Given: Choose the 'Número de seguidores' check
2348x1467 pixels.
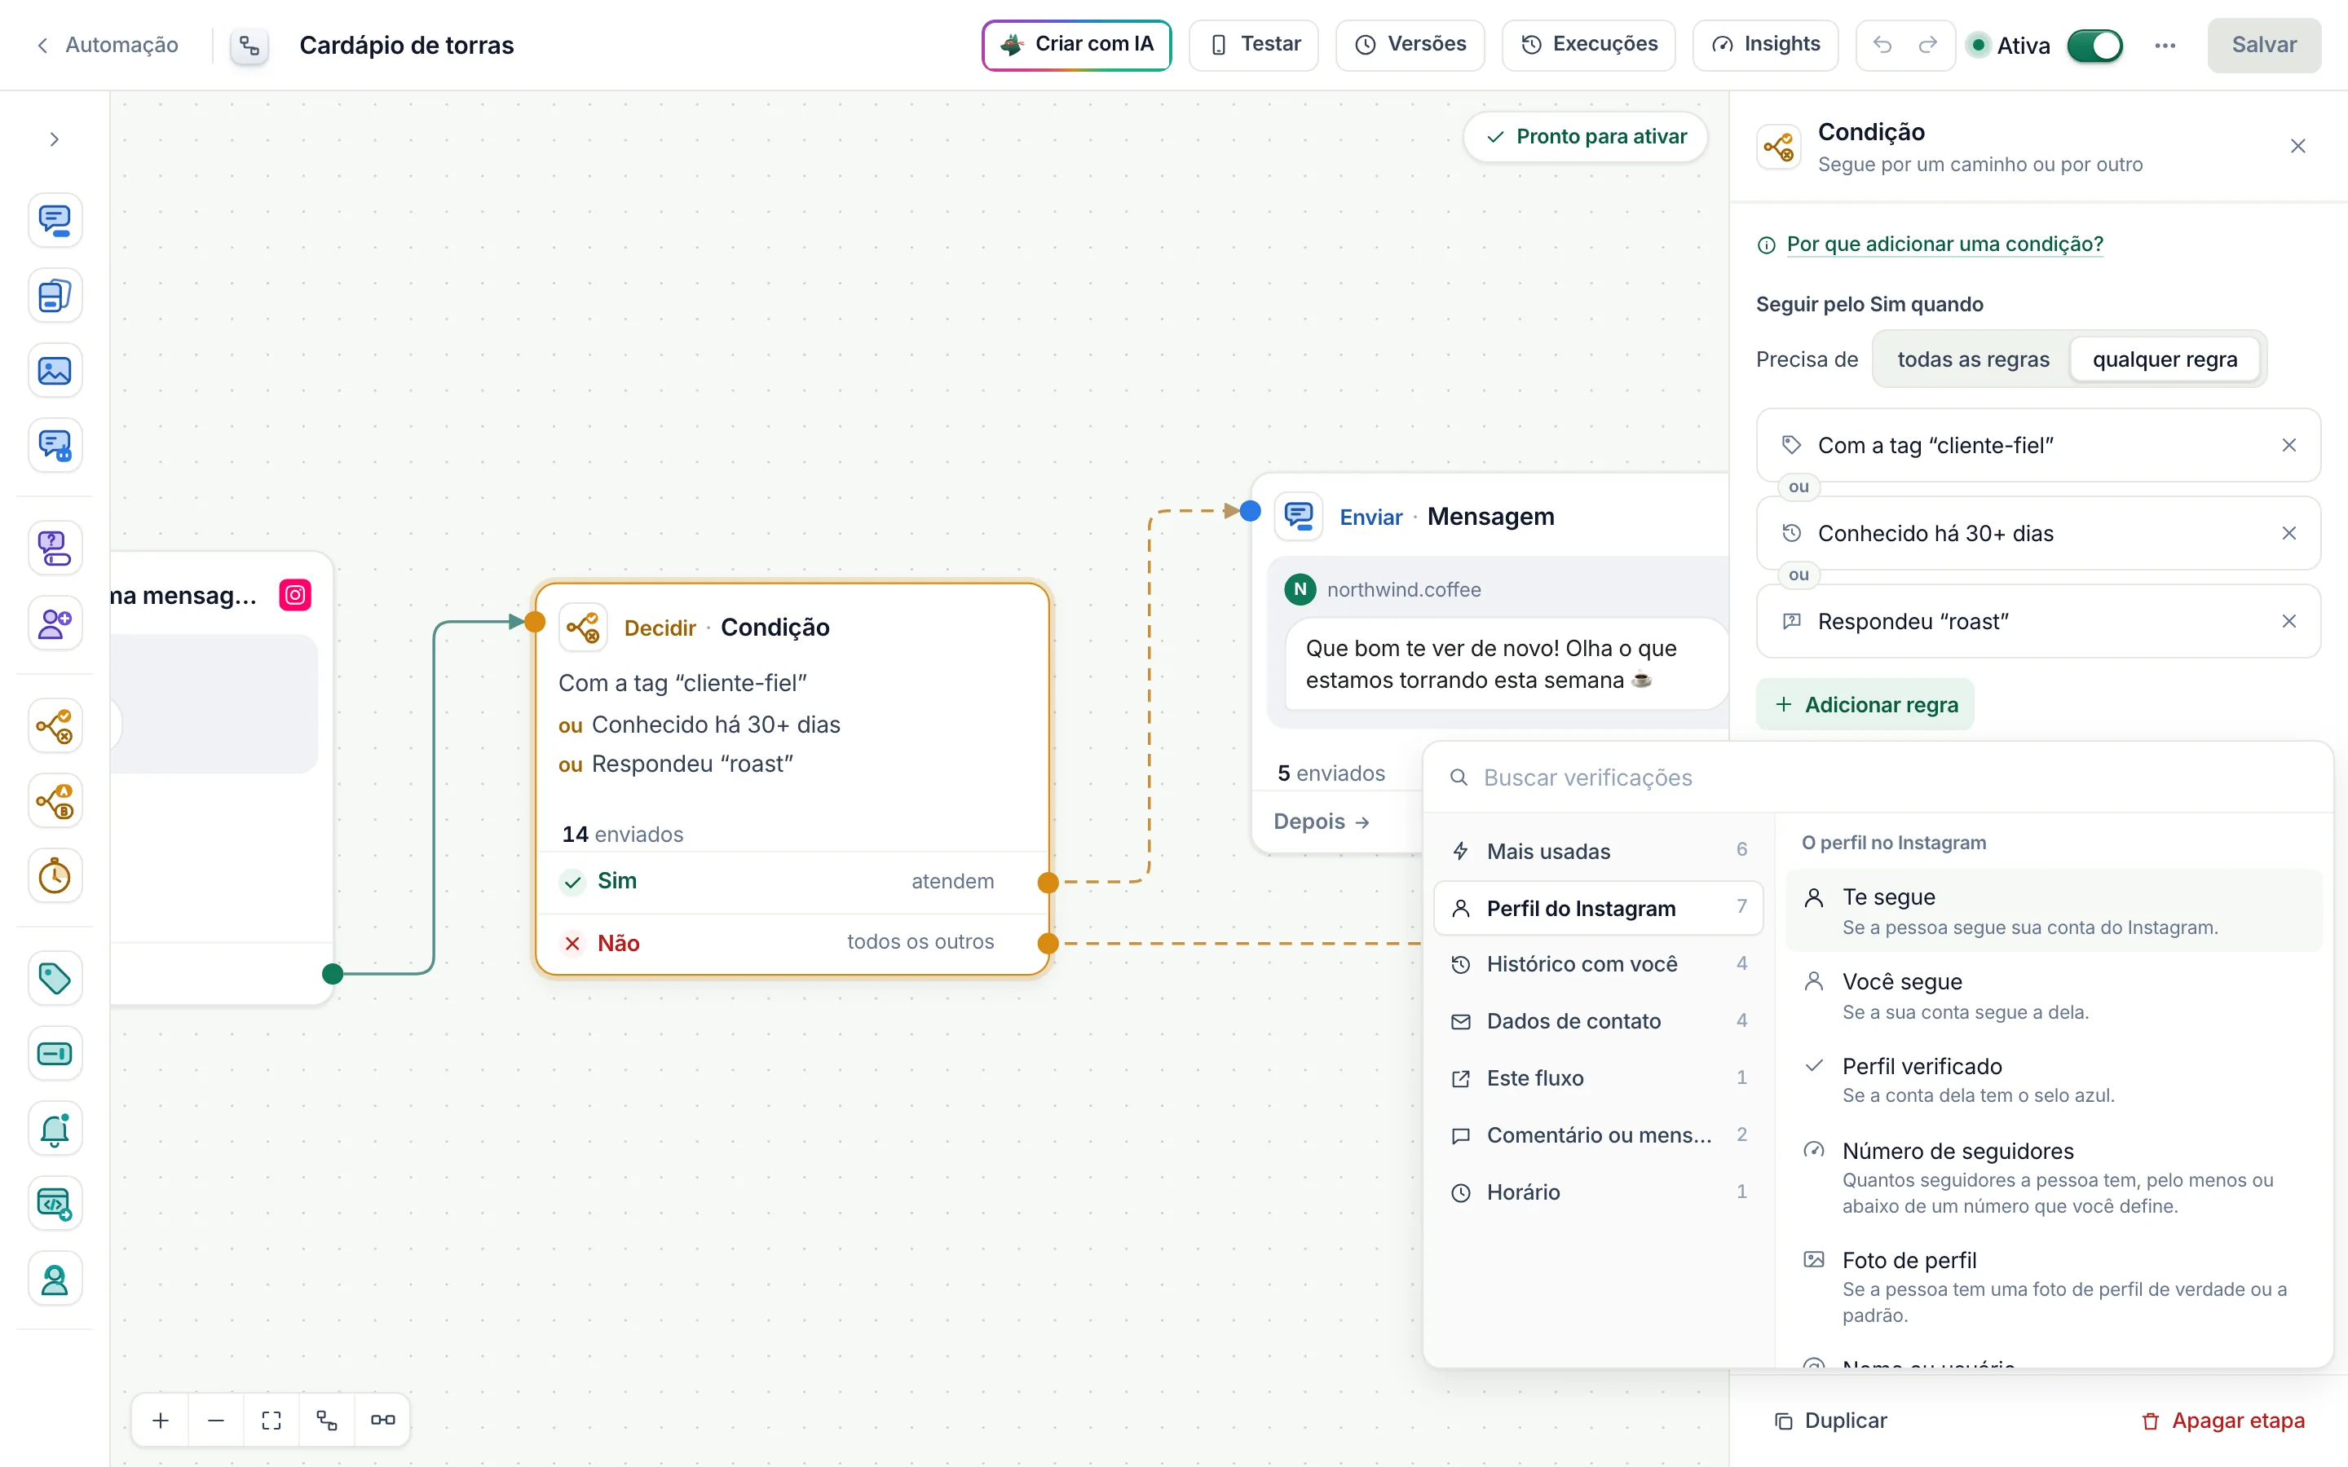Looking at the screenshot, I should pyautogui.click(x=2053, y=1178).
